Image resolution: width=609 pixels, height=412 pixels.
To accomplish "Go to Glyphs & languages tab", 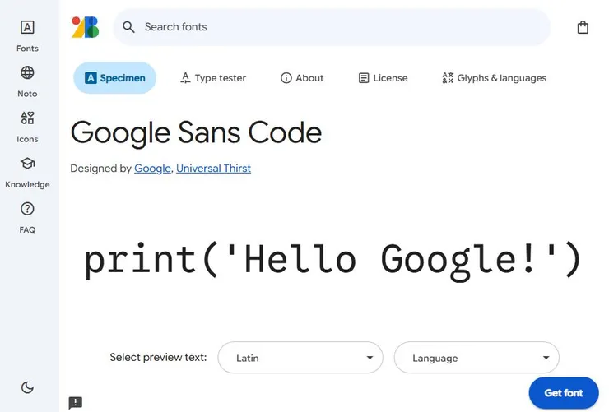I will [x=494, y=78].
